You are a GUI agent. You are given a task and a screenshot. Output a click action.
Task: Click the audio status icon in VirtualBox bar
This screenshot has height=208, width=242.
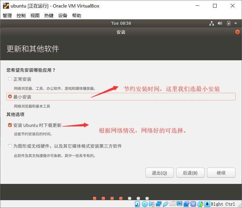coord(152,204)
